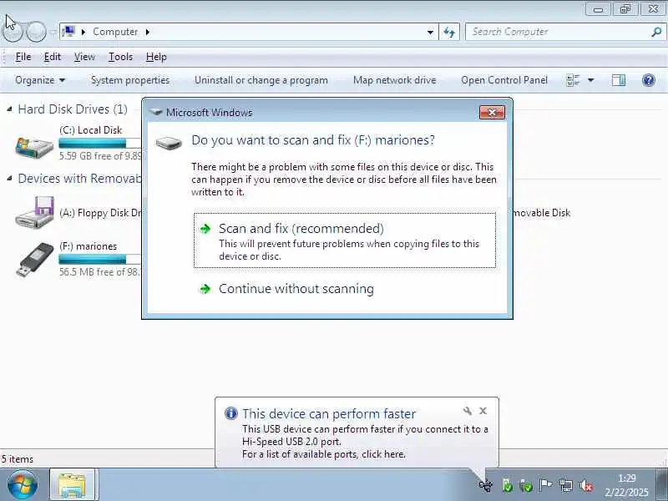Click System properties in the toolbar

click(x=130, y=80)
